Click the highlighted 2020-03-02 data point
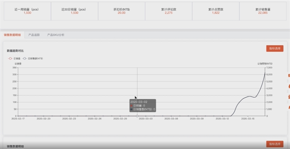Screen dimensions: 290x149 137,116
